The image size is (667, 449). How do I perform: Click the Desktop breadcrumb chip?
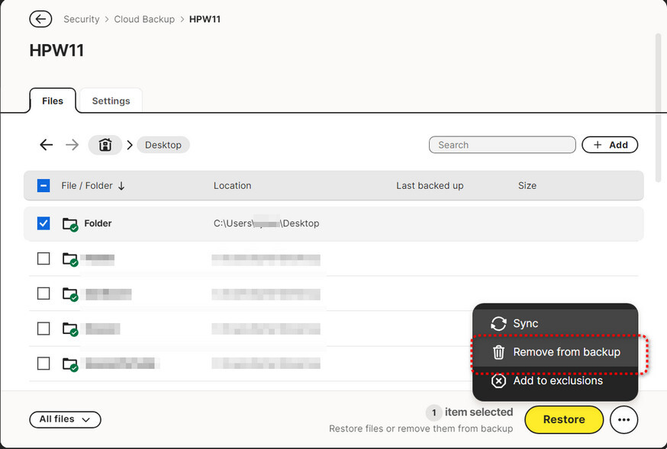[x=163, y=145]
